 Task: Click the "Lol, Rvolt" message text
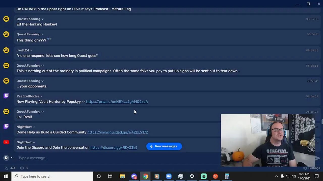[x=24, y=117]
